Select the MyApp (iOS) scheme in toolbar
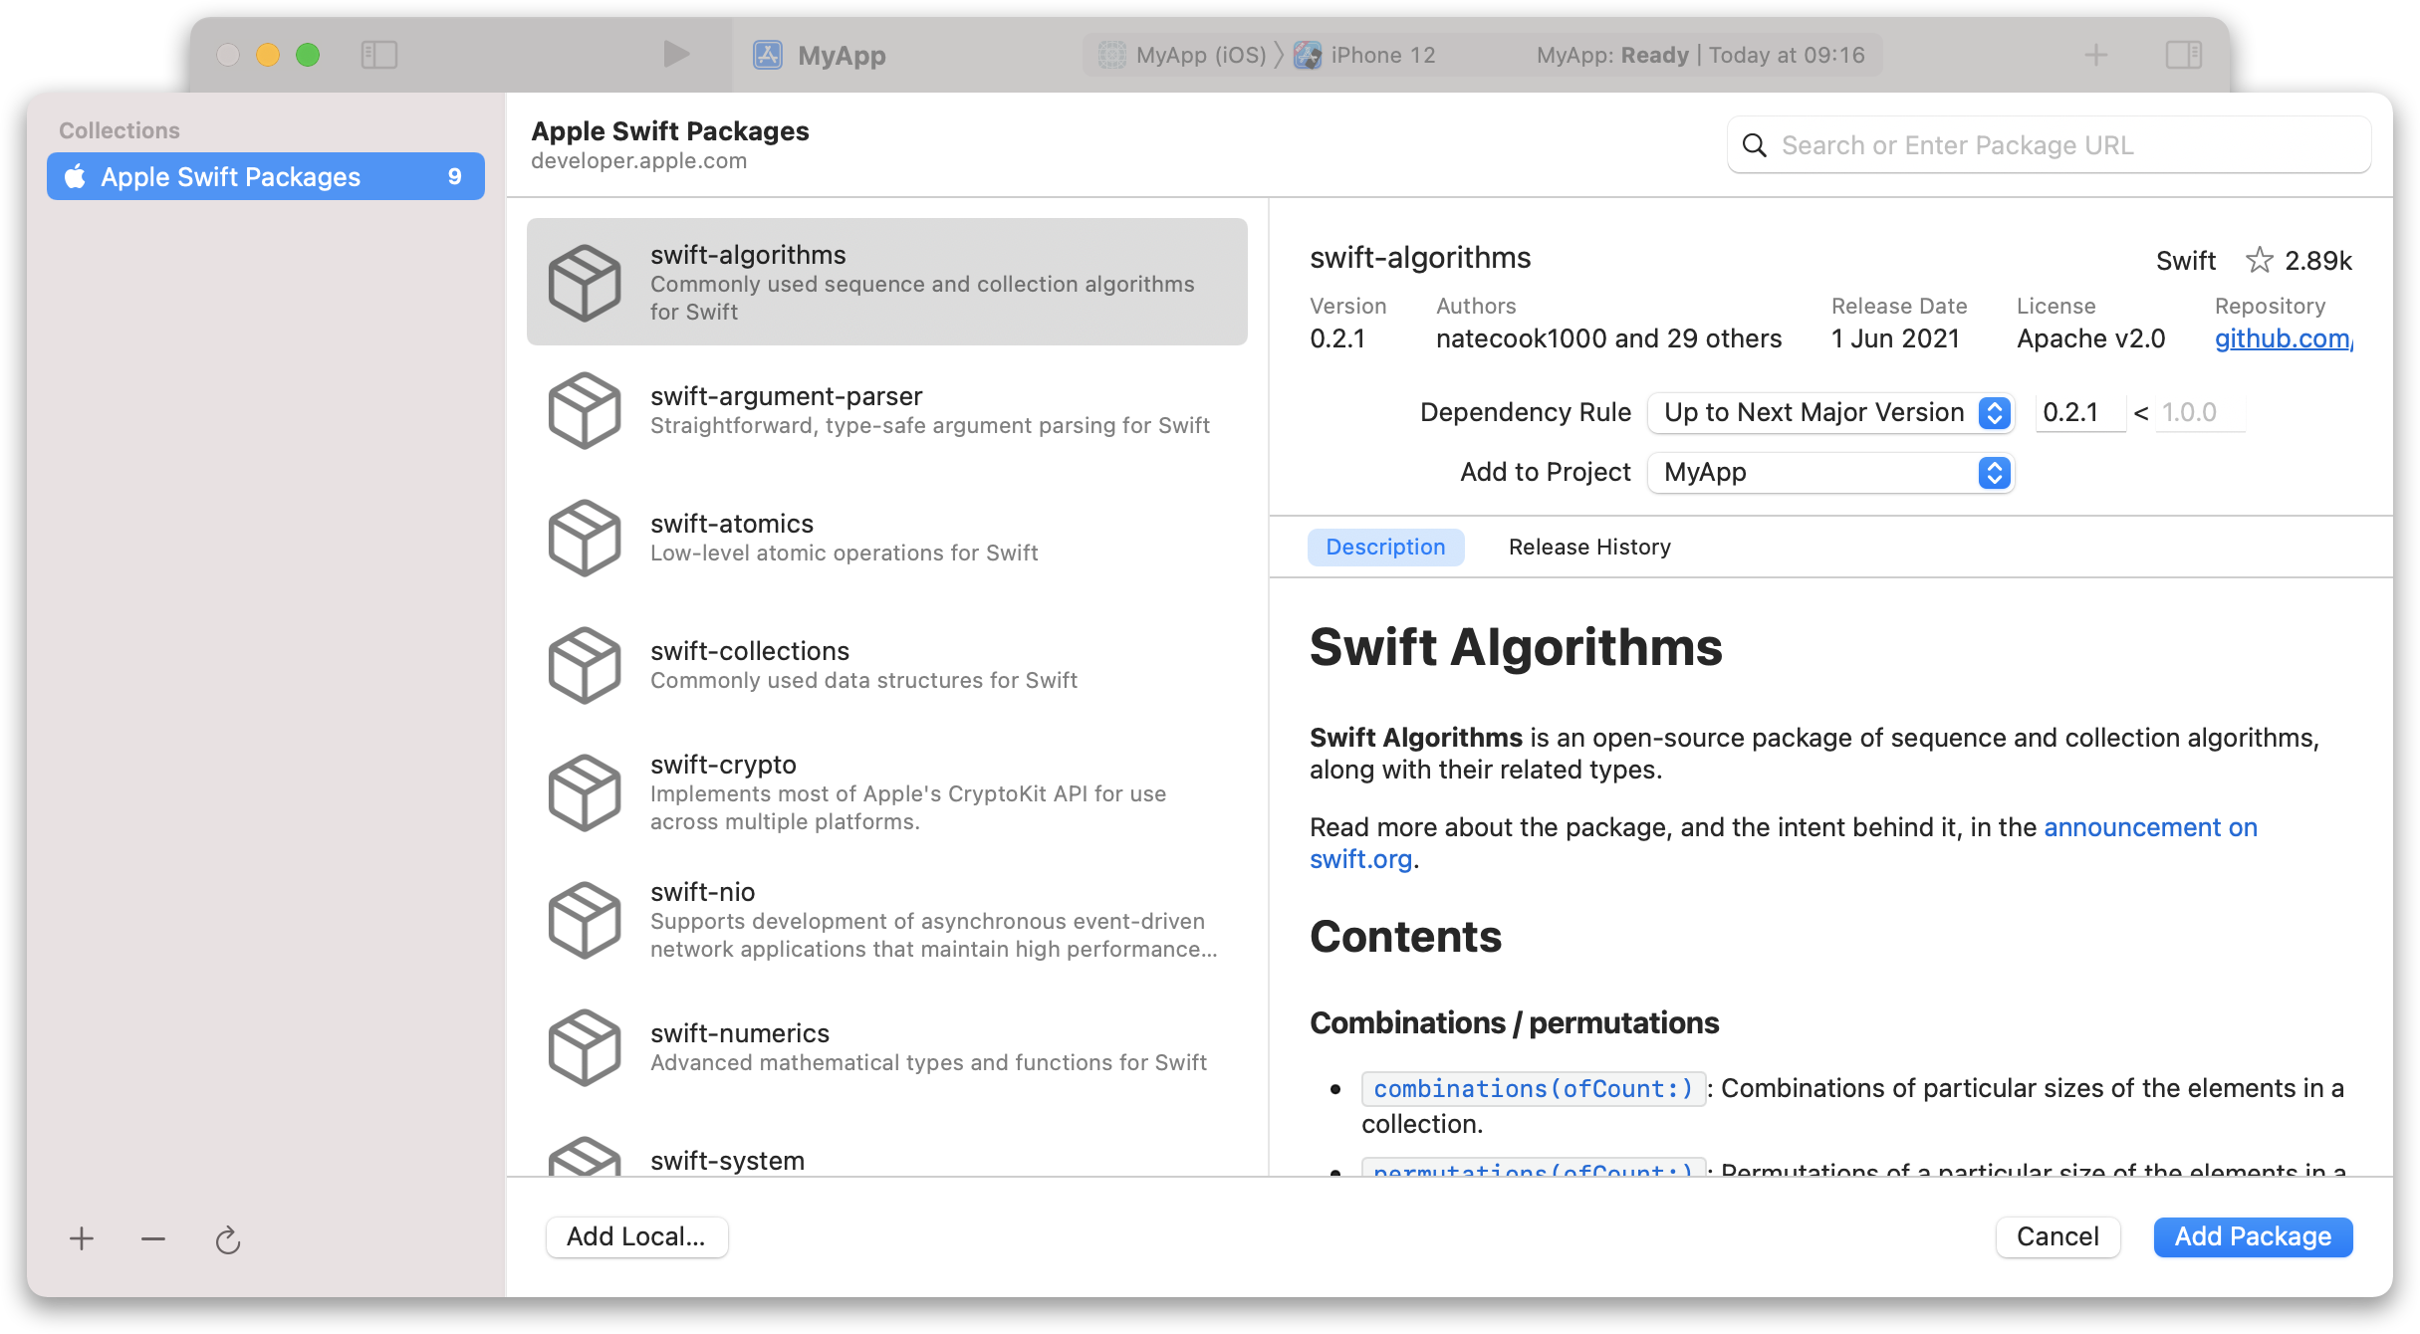The width and height of the screenshot is (2420, 1334). pyautogui.click(x=1182, y=55)
